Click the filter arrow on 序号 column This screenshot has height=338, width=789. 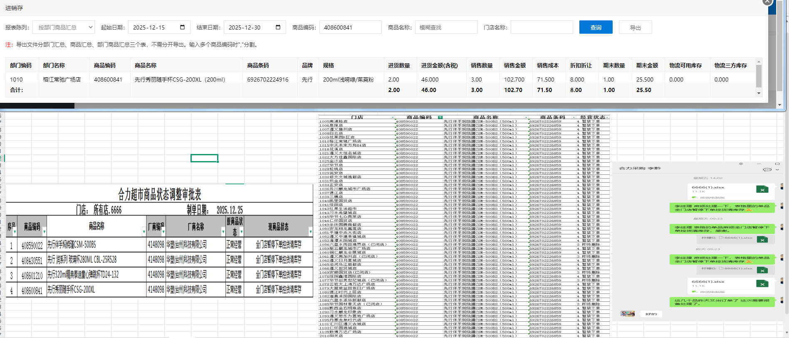tap(15, 231)
